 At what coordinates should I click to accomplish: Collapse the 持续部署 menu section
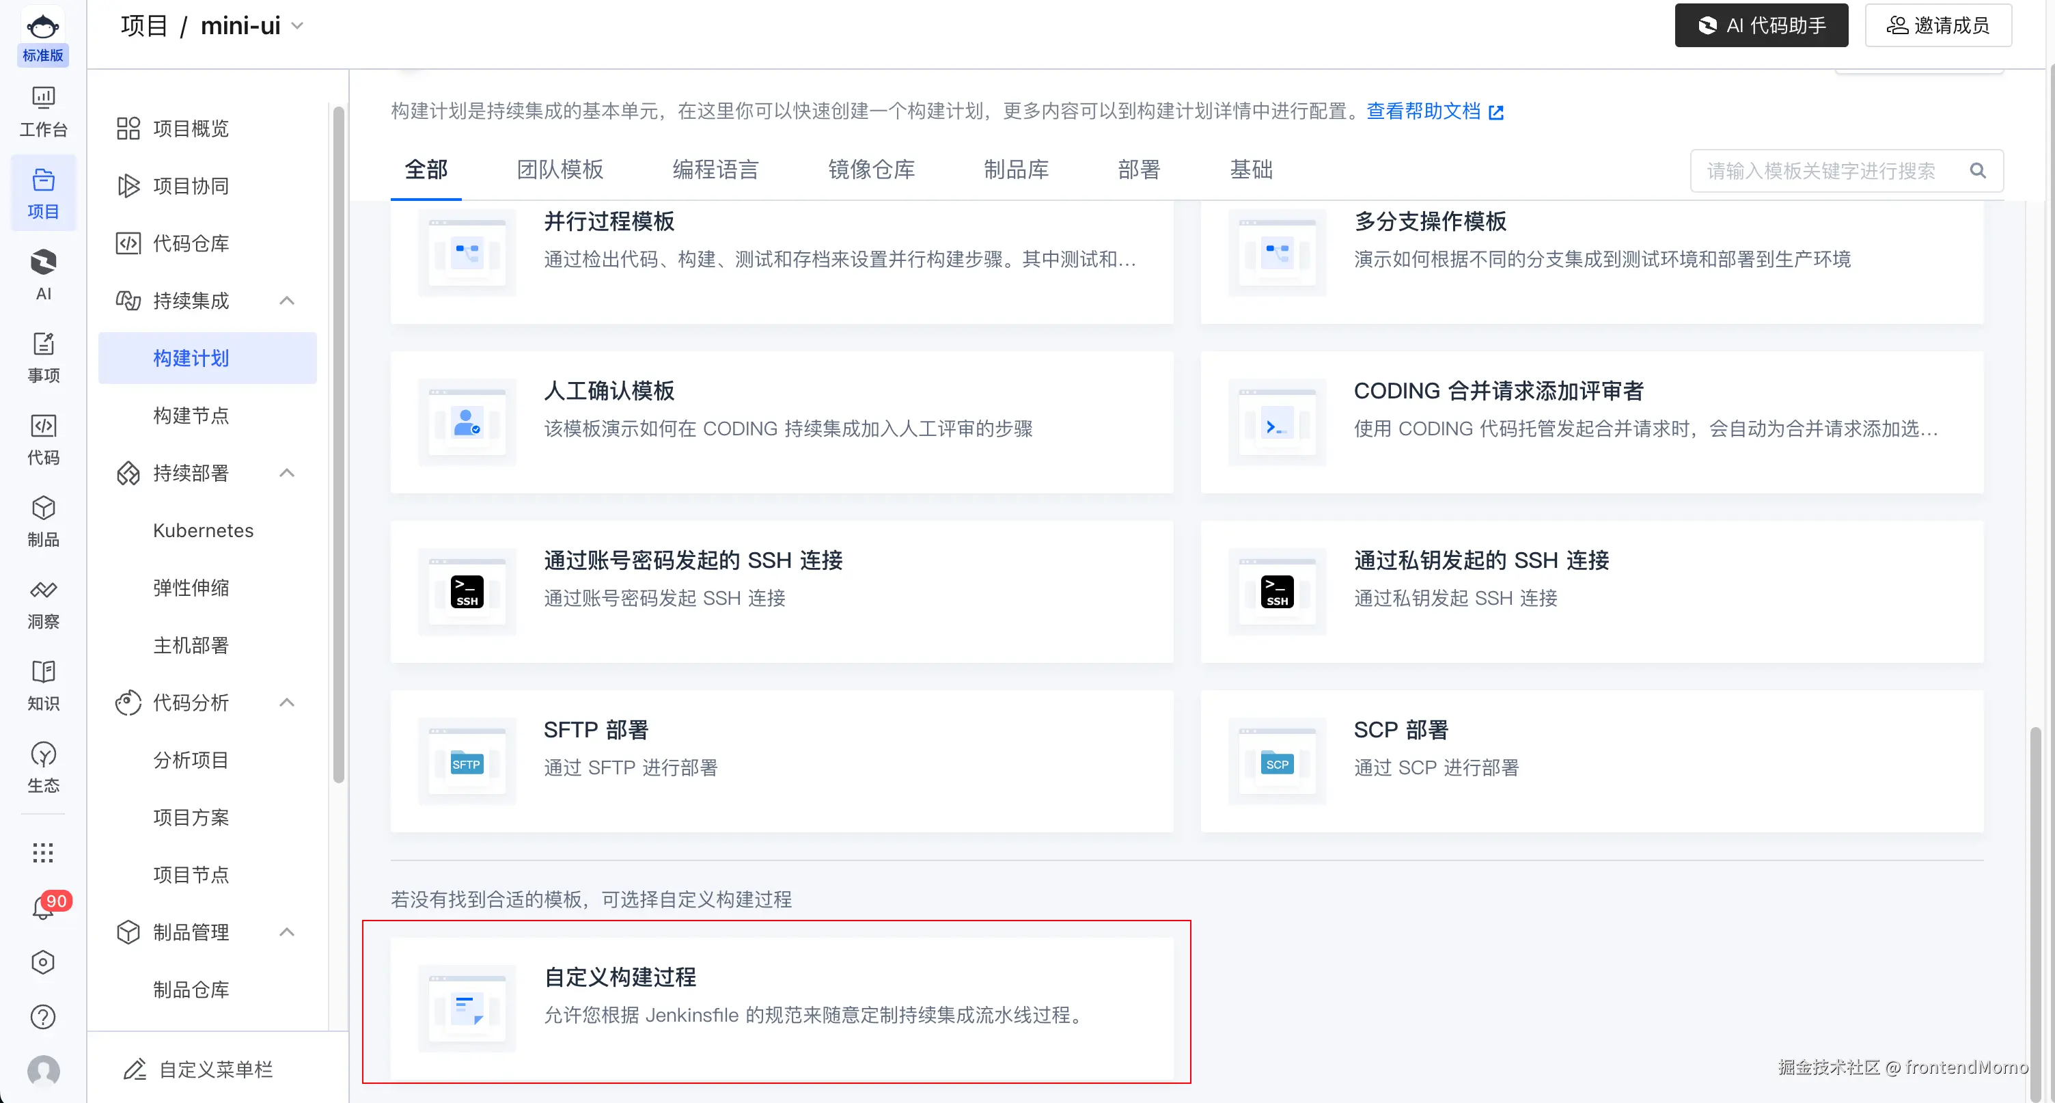[x=287, y=472]
